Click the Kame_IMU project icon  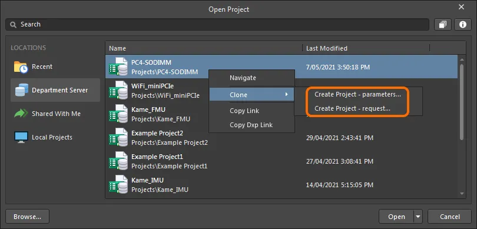(118, 185)
